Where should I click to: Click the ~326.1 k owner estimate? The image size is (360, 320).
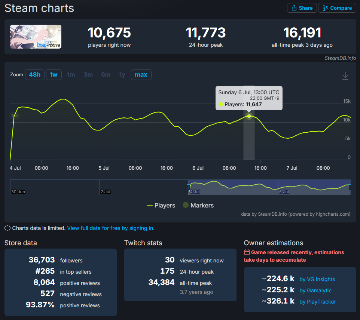point(278,301)
